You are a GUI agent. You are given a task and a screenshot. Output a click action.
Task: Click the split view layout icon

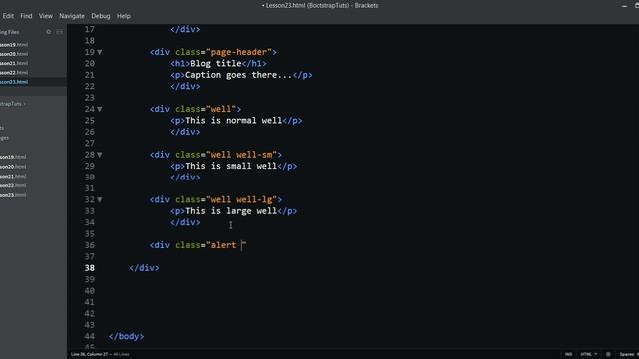pos(60,32)
